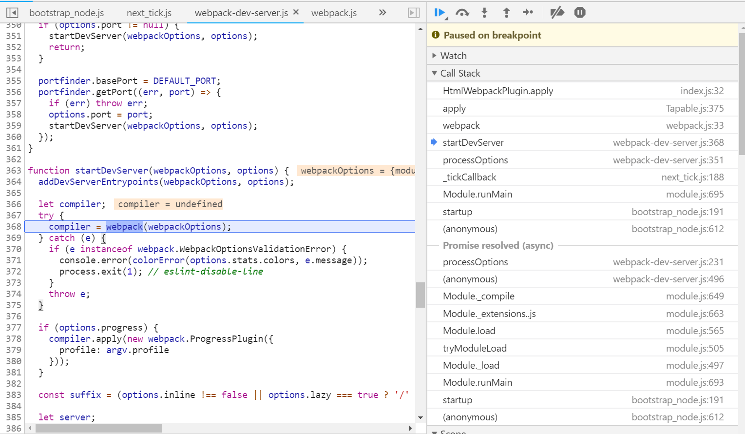Viewport: 745px width, 434px height.
Task: Click the 'Promise resolved (async)' separator label
Action: pos(498,245)
